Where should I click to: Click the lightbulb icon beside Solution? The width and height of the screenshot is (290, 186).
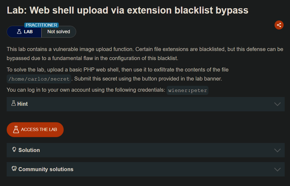pos(14,150)
